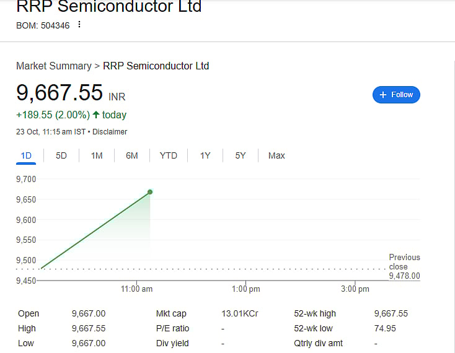Click the green upward arrow beside today

click(96, 115)
